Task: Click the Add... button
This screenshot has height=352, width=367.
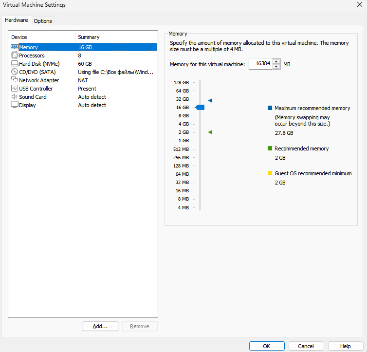Action: tap(100, 326)
